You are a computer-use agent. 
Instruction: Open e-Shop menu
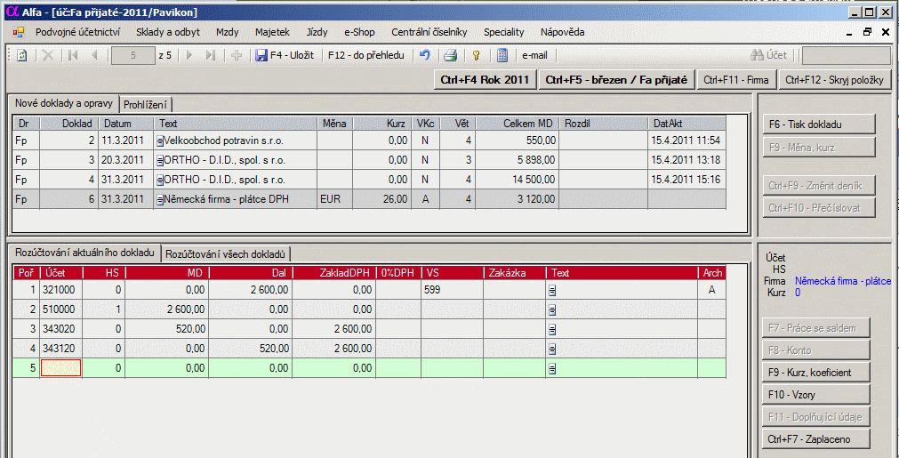click(359, 32)
